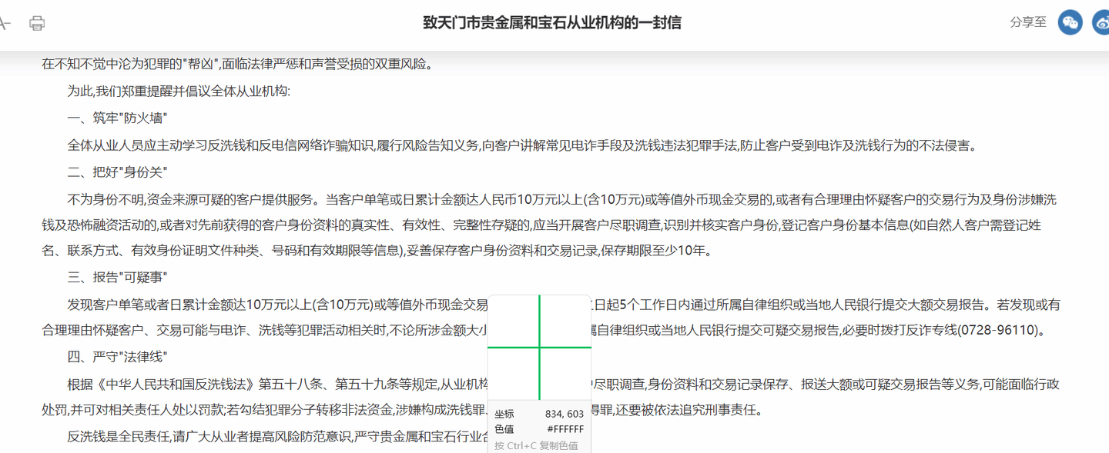
Task: Click the printer icon to print page
Action: pyautogui.click(x=37, y=23)
